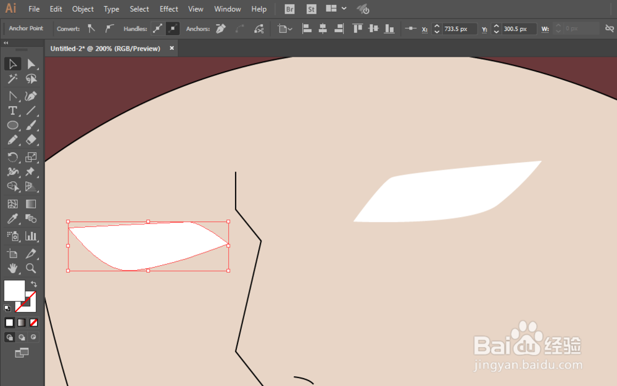
Task: Activate the Gradient tool
Action: (31, 204)
